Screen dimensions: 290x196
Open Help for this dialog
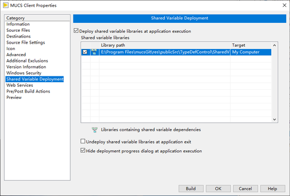coord(273,189)
